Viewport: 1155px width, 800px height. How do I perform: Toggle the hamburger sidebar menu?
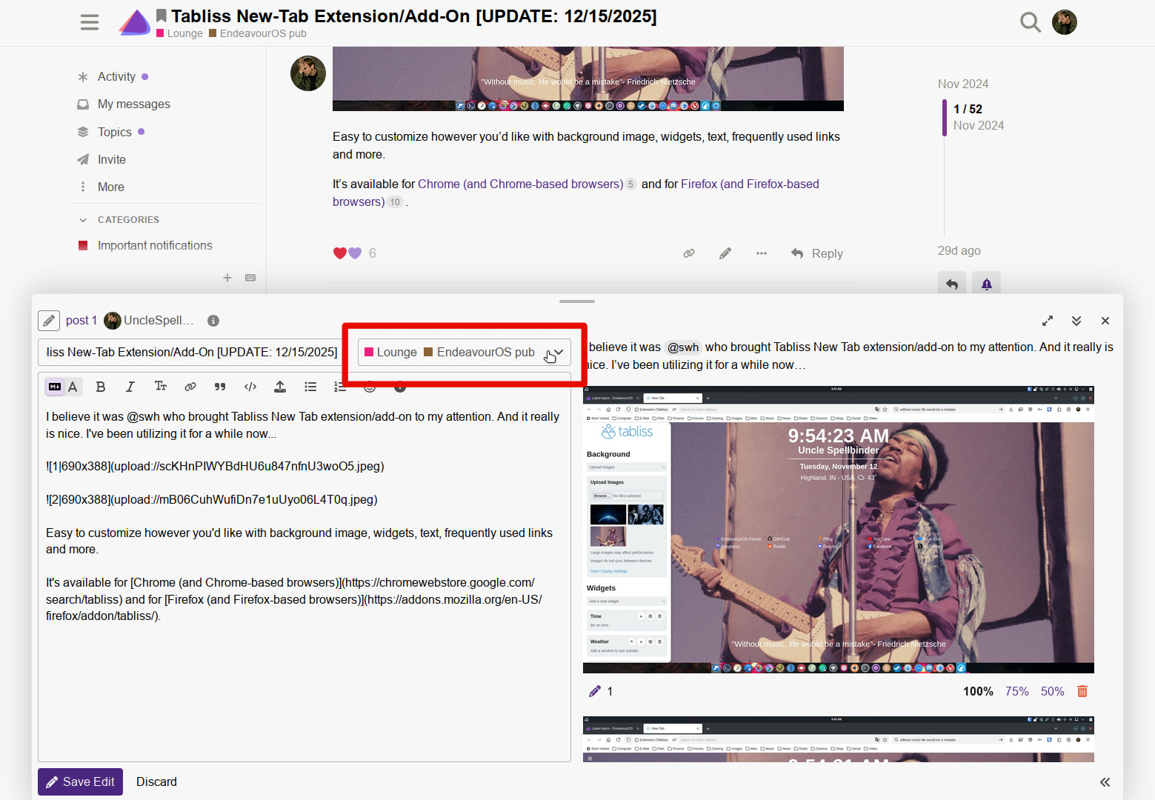pos(90,22)
